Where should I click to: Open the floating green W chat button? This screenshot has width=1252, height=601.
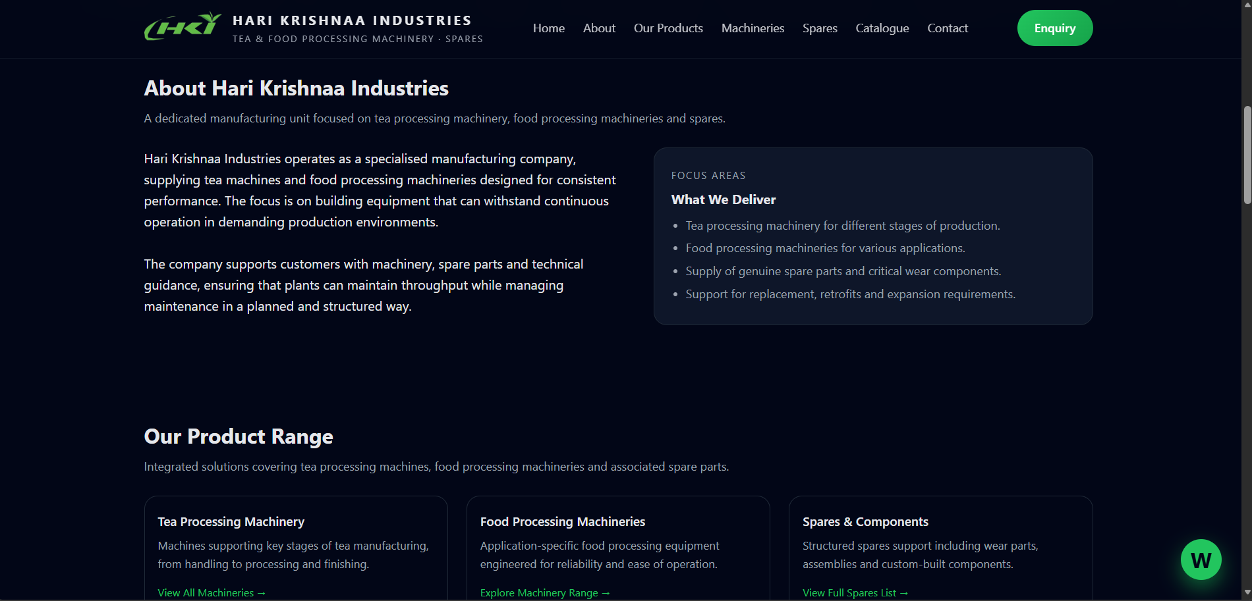[1201, 560]
